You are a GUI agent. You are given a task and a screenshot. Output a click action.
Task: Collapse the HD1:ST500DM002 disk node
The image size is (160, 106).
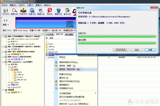tap(3, 47)
